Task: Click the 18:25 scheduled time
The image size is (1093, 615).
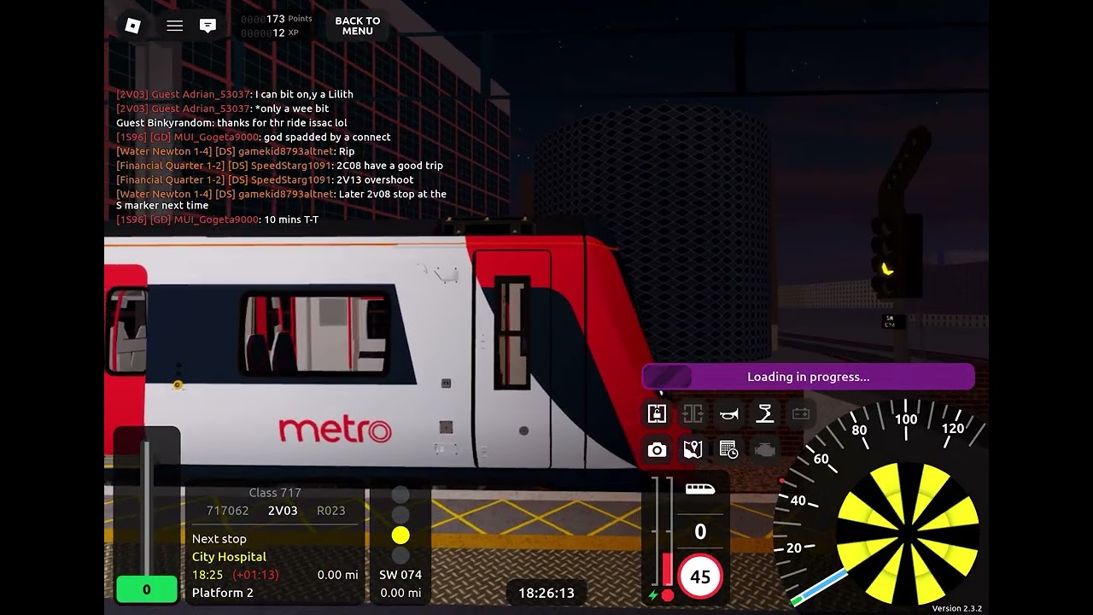Action: (207, 575)
